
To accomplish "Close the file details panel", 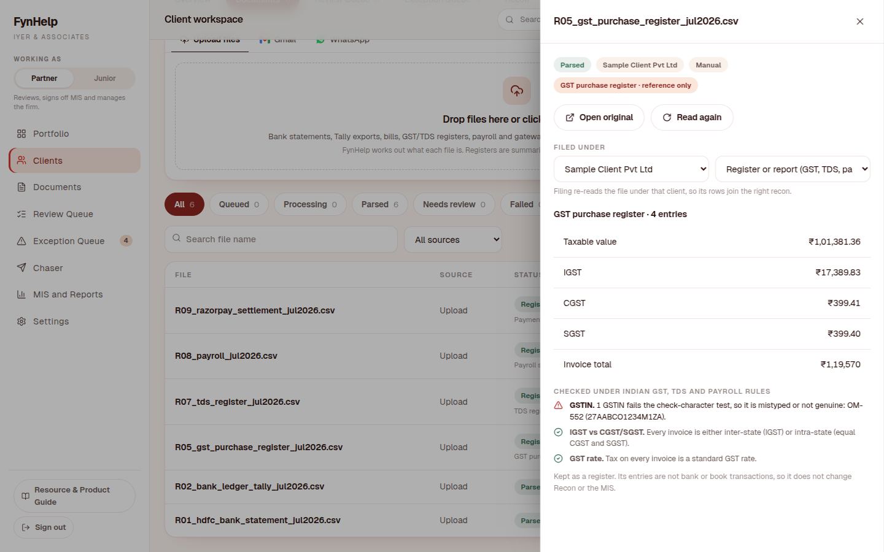I will [x=859, y=21].
